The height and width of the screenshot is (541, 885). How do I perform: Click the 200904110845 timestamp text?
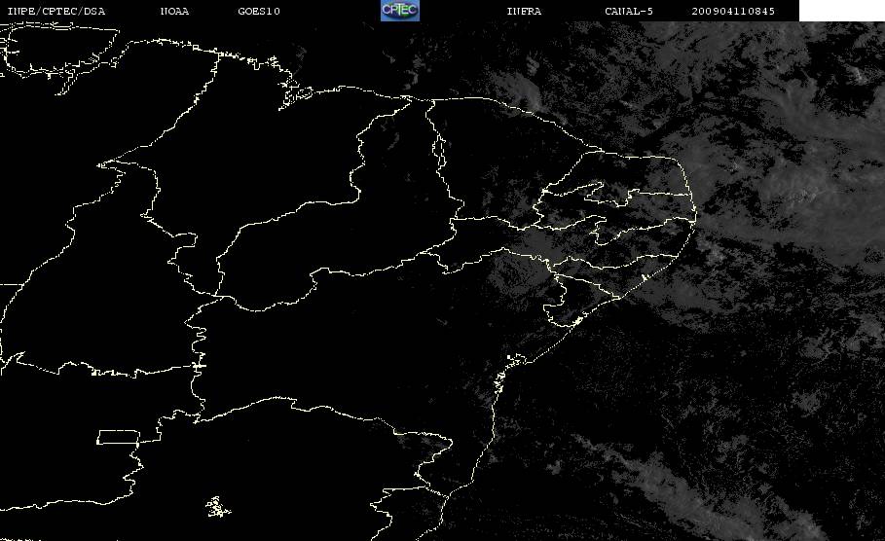coord(733,12)
